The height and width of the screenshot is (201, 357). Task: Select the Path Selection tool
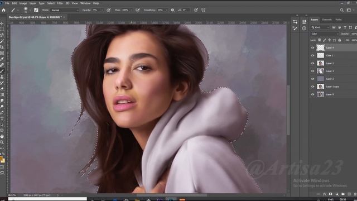2,125
